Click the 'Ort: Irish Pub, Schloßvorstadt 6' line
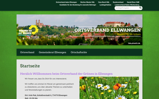The height and width of the screenshot is (99, 159). point(46,95)
